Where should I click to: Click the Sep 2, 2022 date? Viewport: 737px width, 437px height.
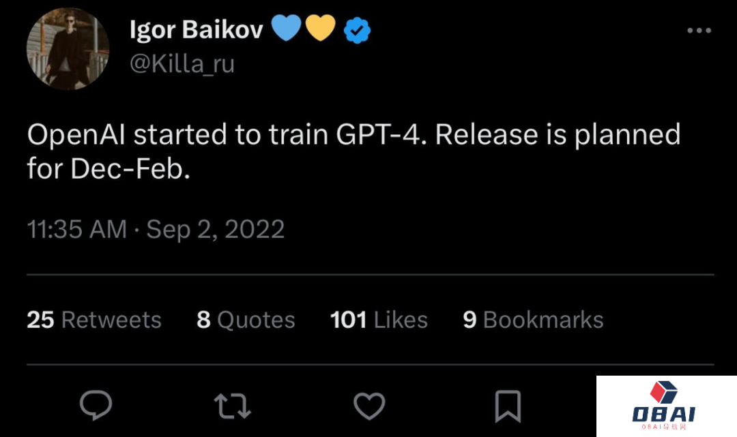coord(215,229)
